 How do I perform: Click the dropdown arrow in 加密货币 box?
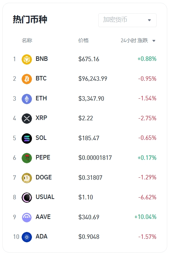point(149,20)
